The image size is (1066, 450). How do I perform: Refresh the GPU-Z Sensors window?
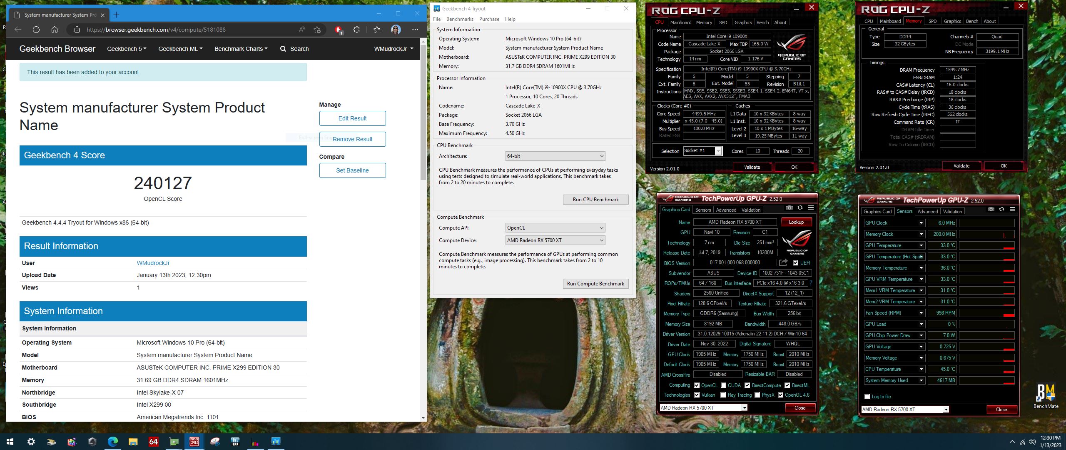pos(1001,210)
